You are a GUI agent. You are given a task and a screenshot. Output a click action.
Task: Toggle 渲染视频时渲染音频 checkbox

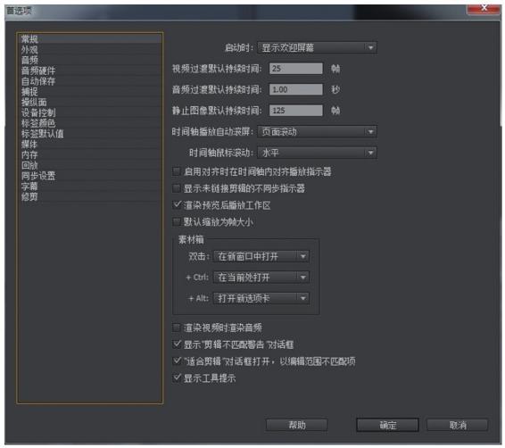click(177, 328)
